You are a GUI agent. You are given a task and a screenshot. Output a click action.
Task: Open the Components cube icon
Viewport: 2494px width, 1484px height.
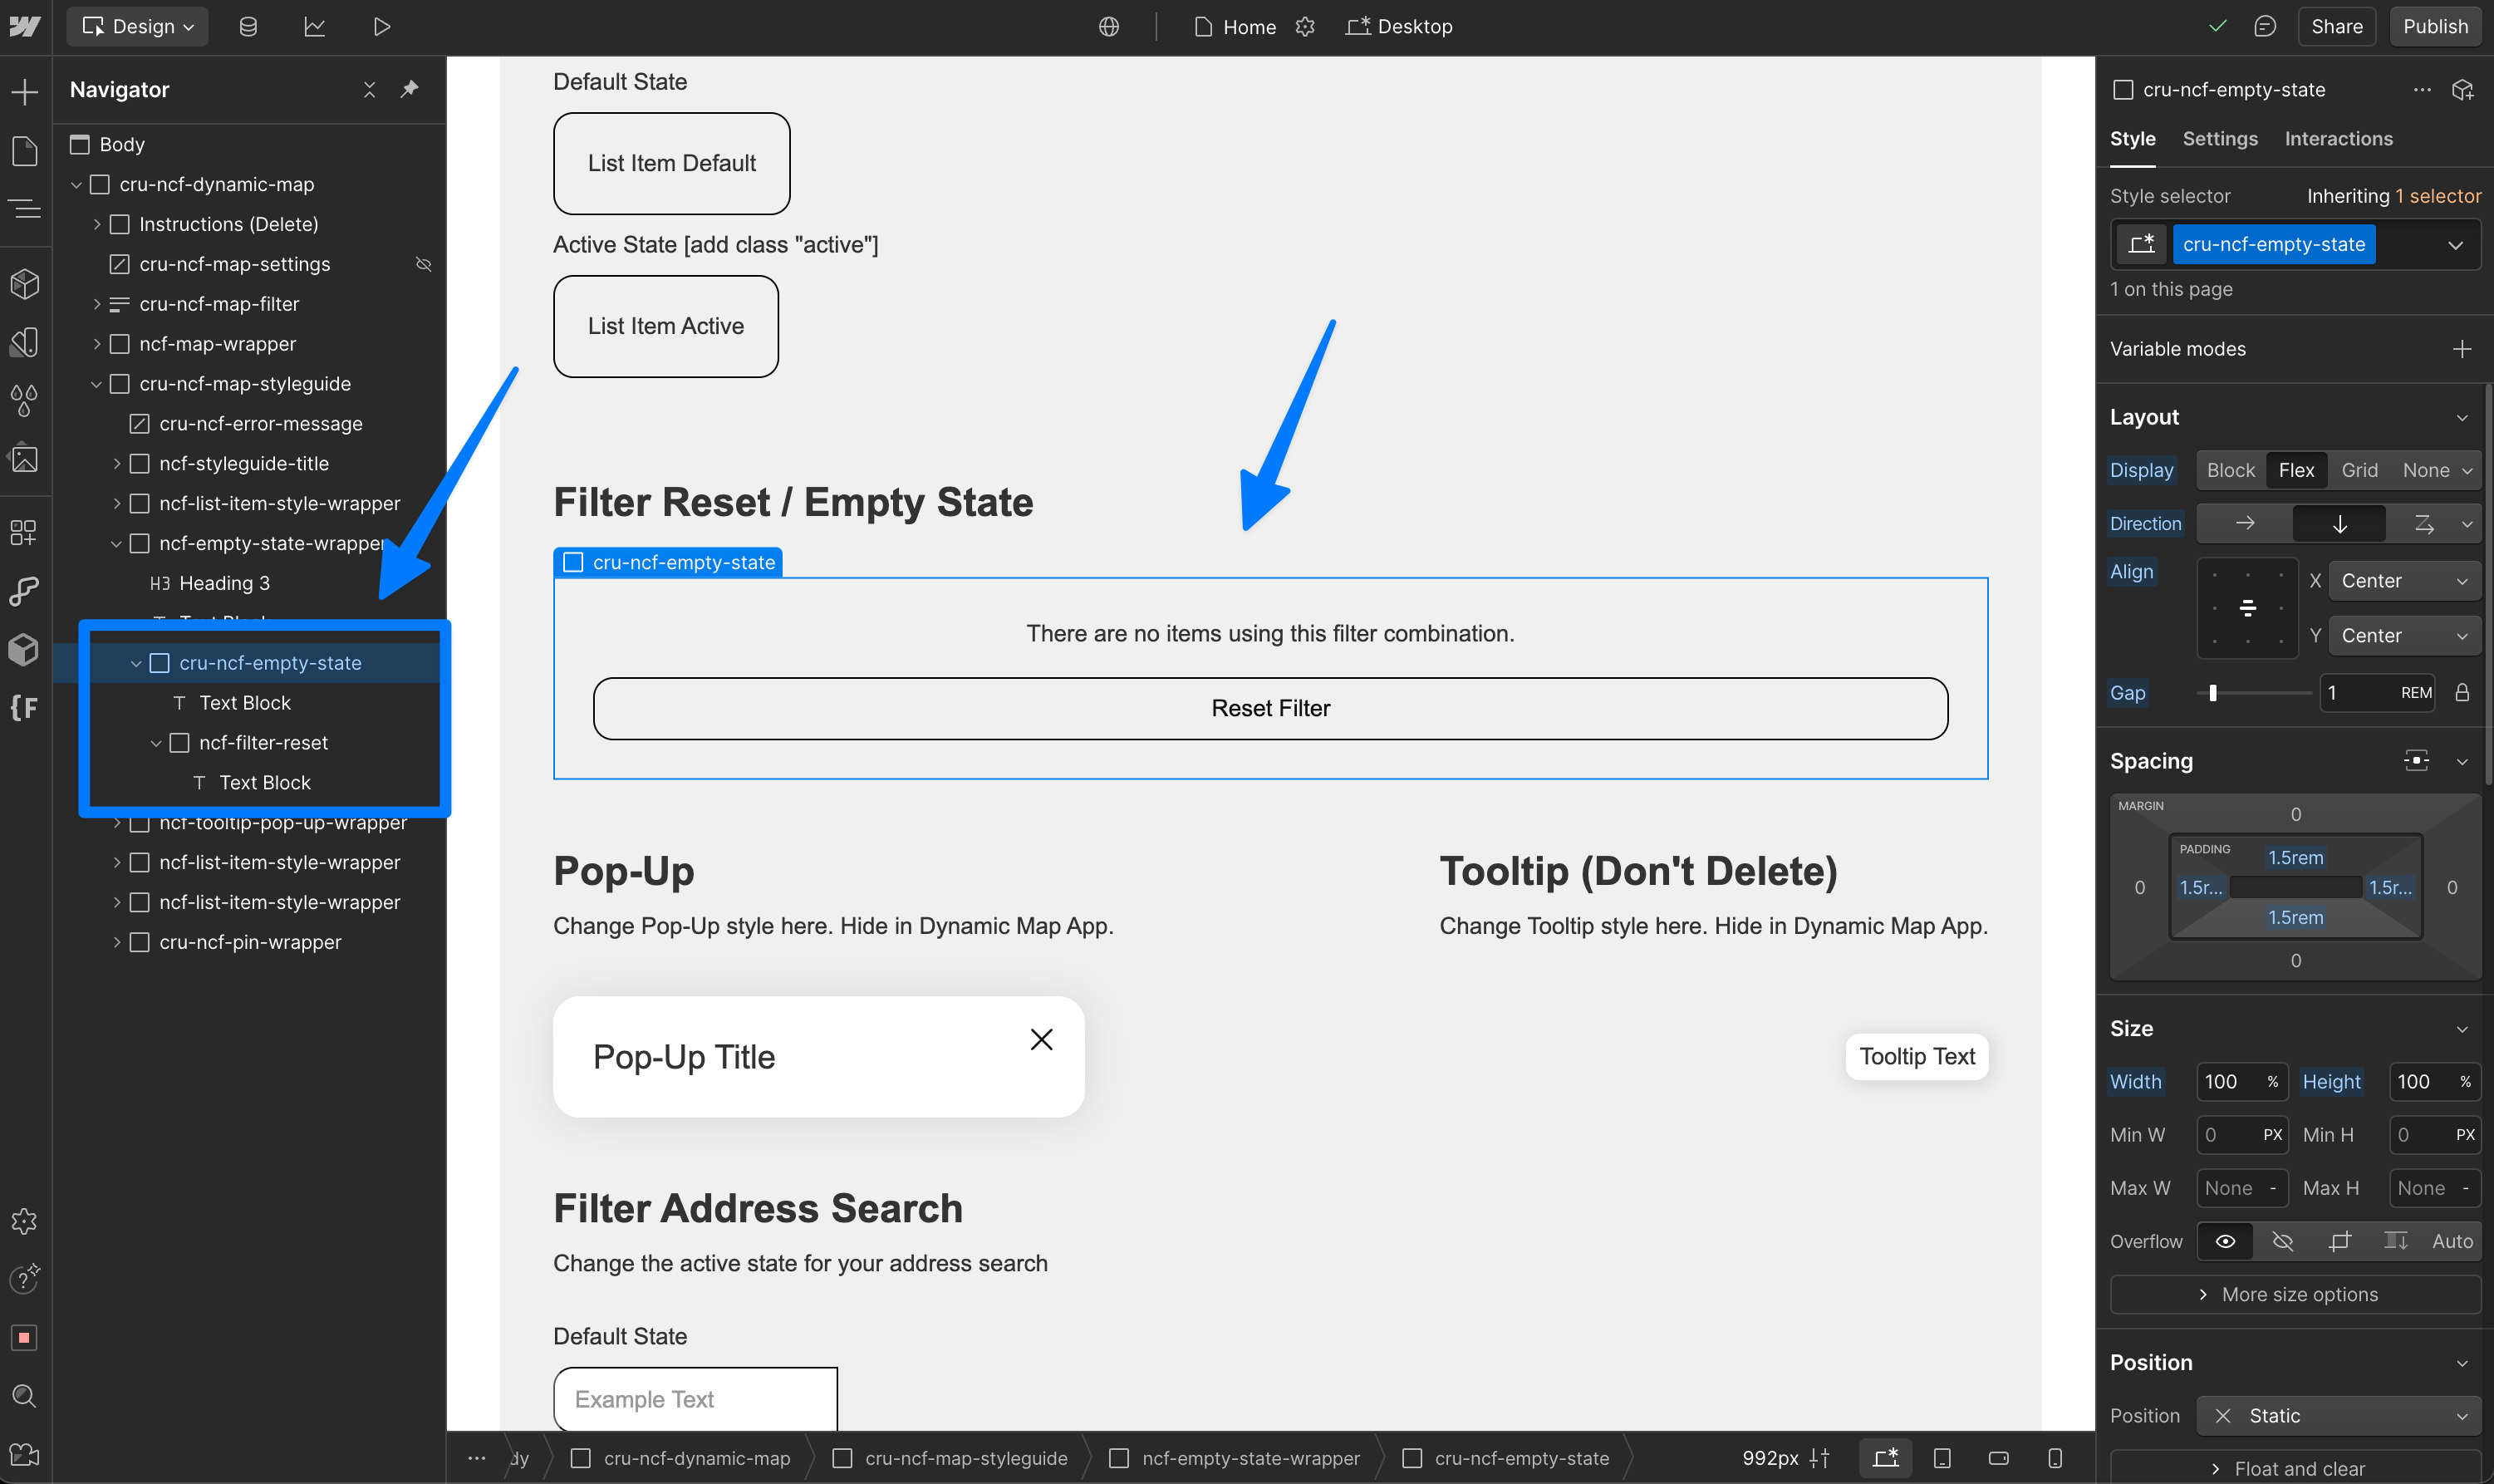point(25,284)
